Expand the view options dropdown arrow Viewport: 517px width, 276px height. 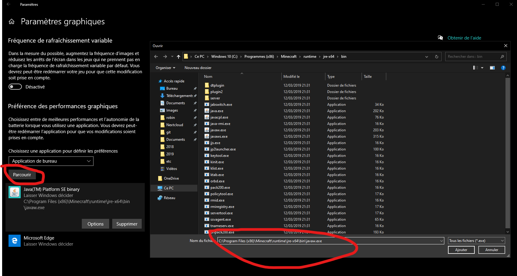coord(482,68)
